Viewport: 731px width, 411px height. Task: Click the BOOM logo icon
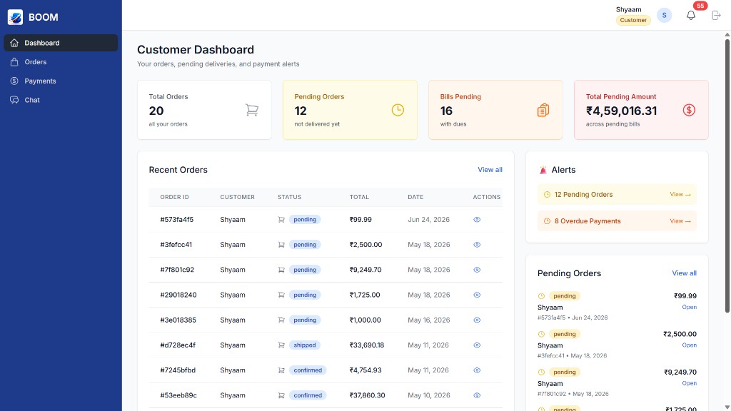point(15,17)
